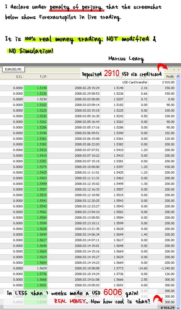Switch to the EURUSD,M1 chart tab
181x310 pixels.
tap(13, 69)
